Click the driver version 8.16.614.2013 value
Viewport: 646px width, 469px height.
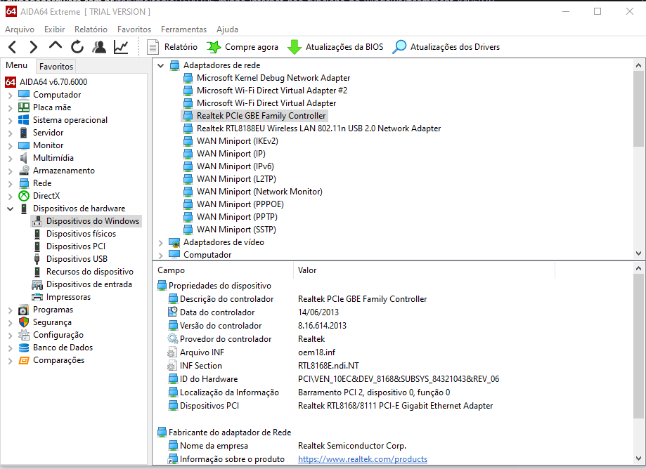(322, 326)
